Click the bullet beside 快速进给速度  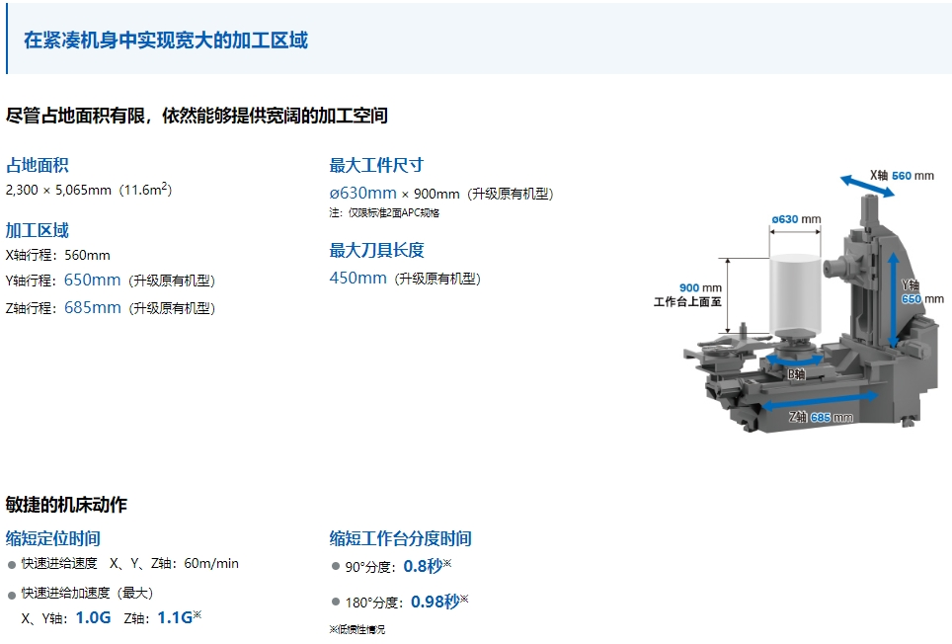(x=12, y=564)
